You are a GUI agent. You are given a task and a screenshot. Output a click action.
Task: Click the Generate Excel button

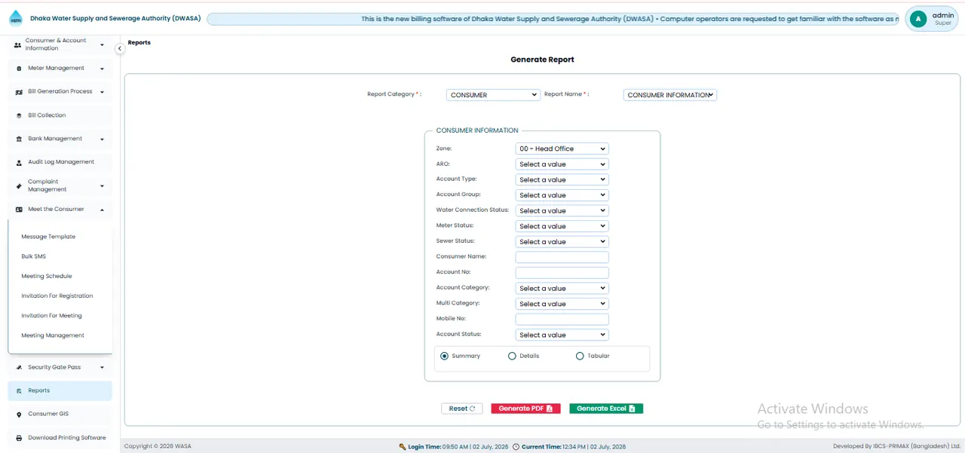point(606,409)
